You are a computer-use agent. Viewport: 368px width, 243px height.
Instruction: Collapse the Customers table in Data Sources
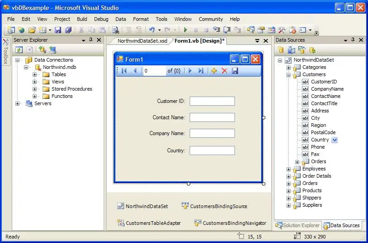coord(288,75)
